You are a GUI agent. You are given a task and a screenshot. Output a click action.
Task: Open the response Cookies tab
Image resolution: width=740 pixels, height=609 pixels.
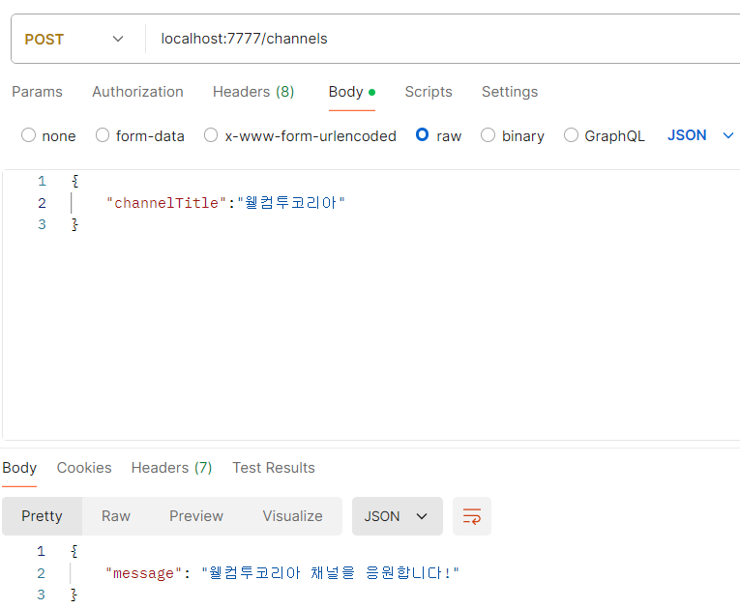(x=84, y=468)
